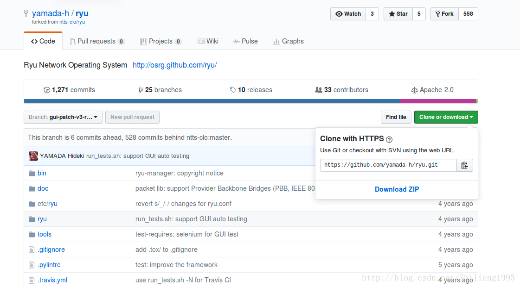Open the HTTPS clone help question mark
This screenshot has width=520, height=287.
(x=389, y=139)
